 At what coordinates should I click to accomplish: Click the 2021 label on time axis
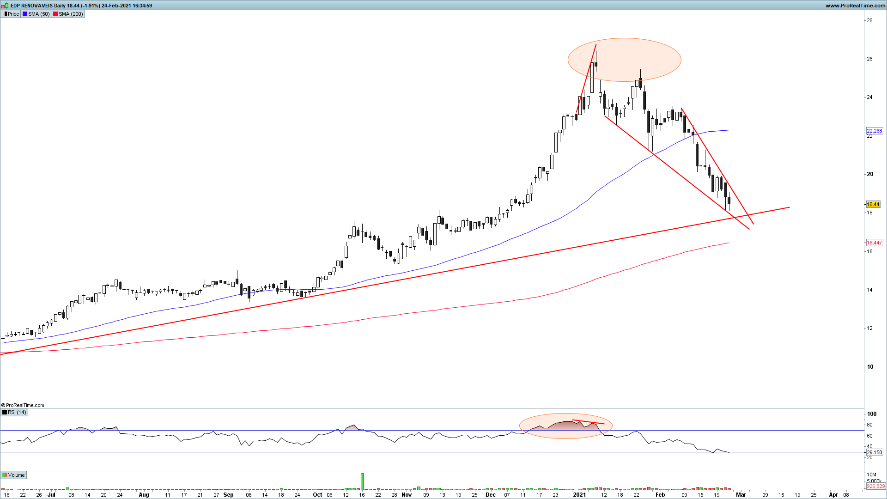pyautogui.click(x=579, y=494)
